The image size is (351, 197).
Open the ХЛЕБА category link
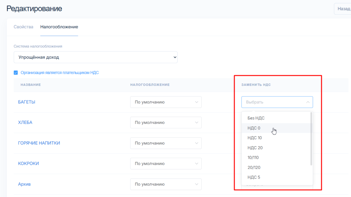(25, 123)
